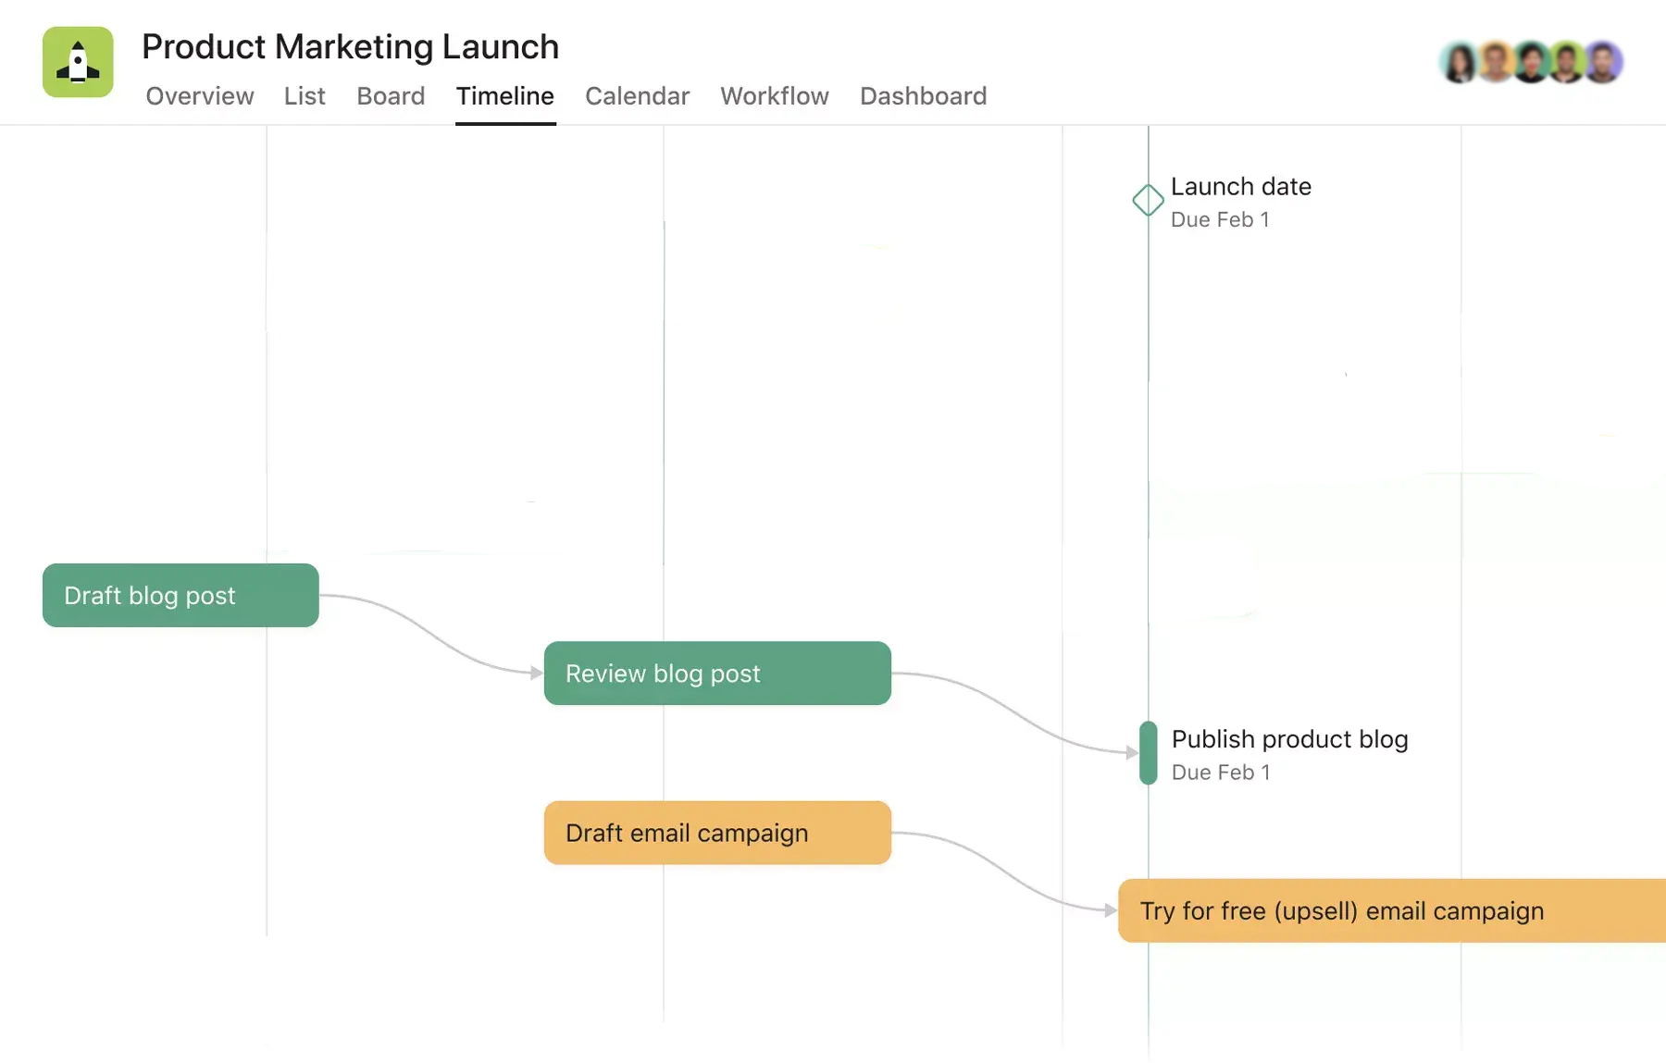Select the green Publish product blog marker
This screenshot has width=1666, height=1063.
click(x=1148, y=753)
